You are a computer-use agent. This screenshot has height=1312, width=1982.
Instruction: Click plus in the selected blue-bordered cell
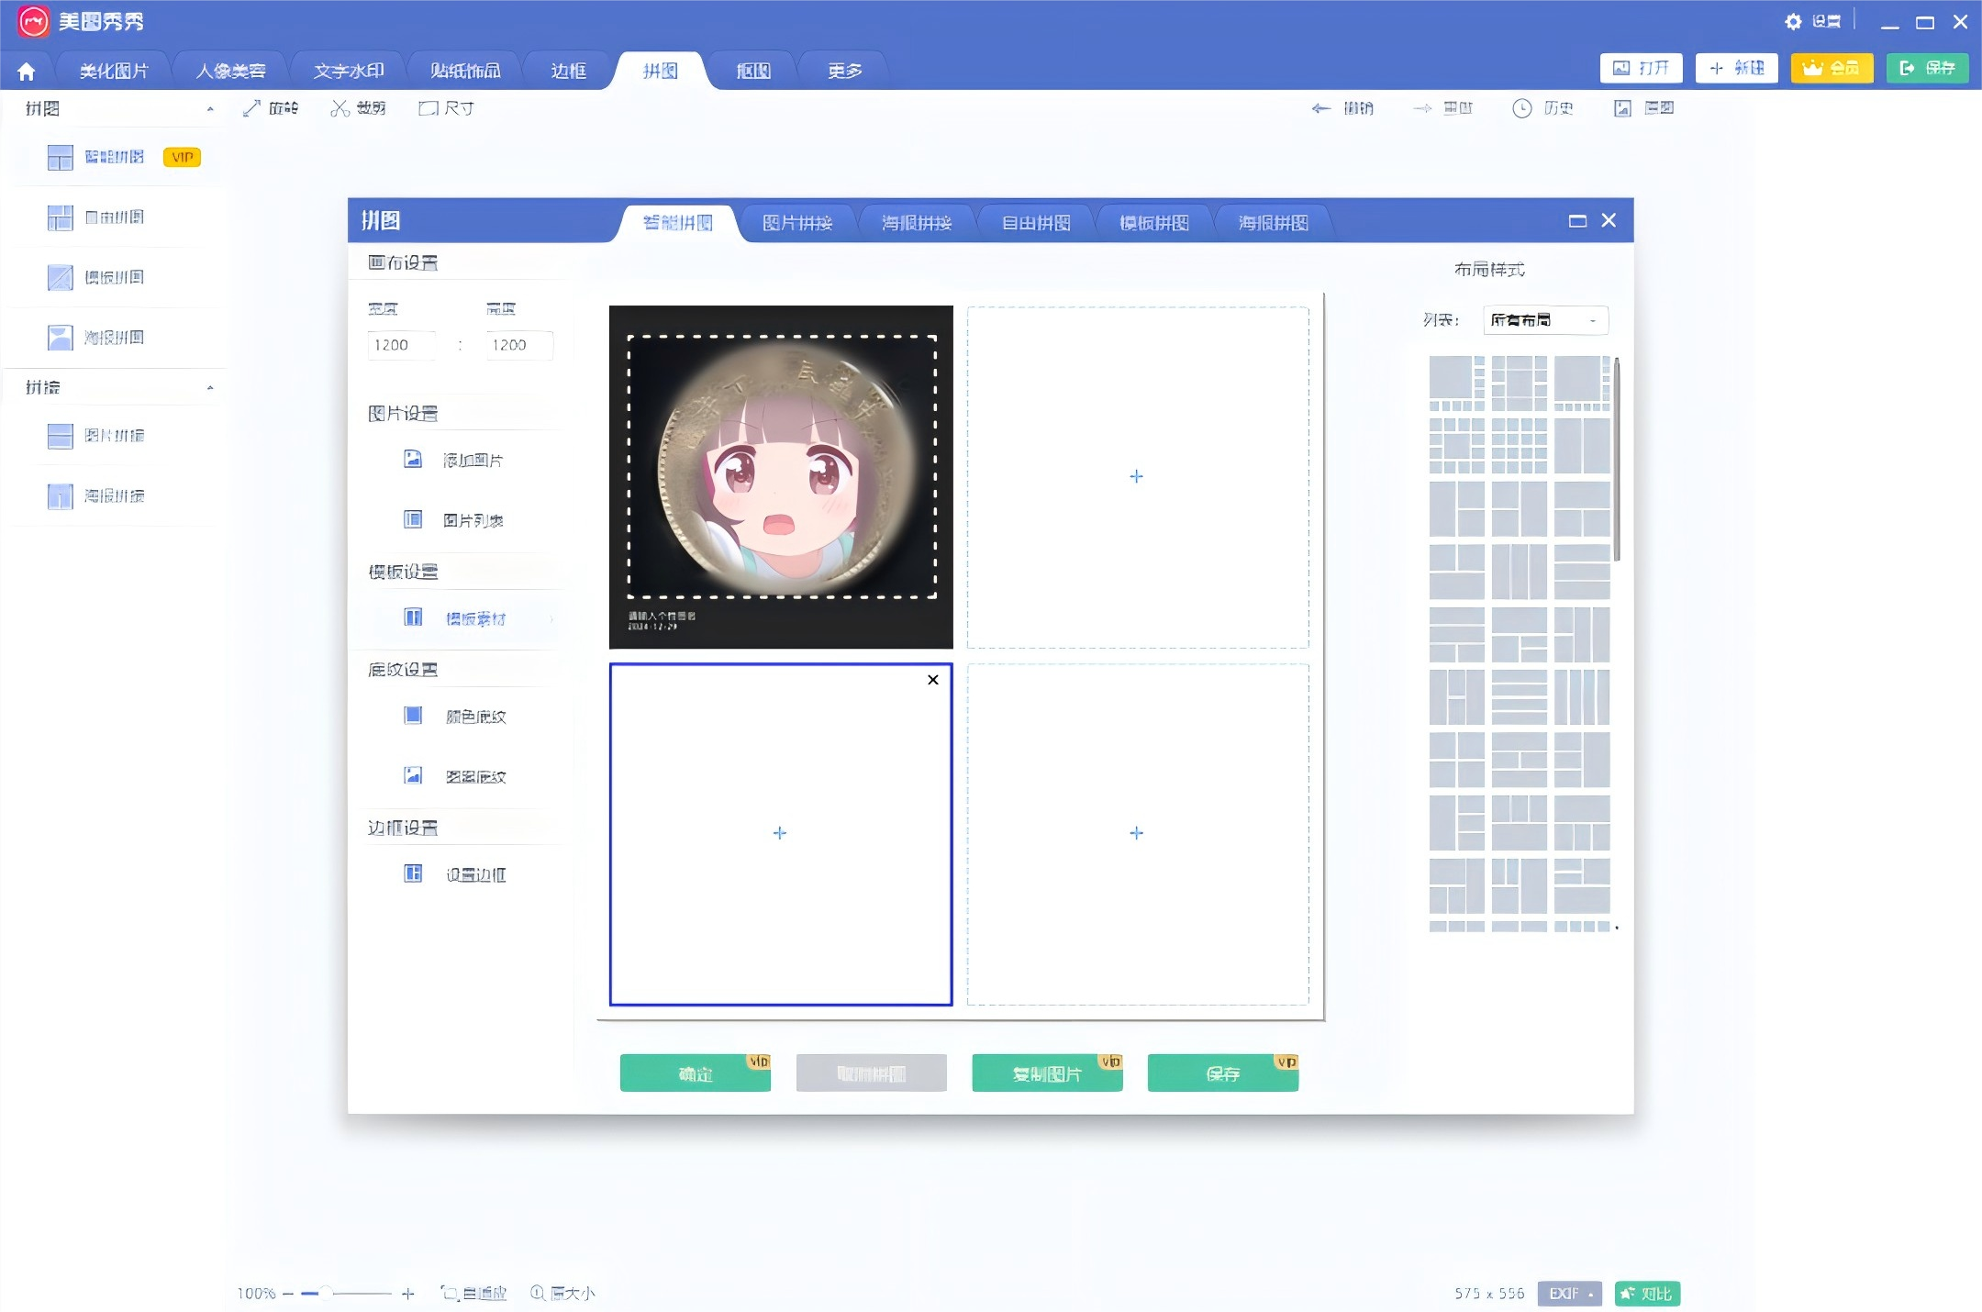coord(780,833)
